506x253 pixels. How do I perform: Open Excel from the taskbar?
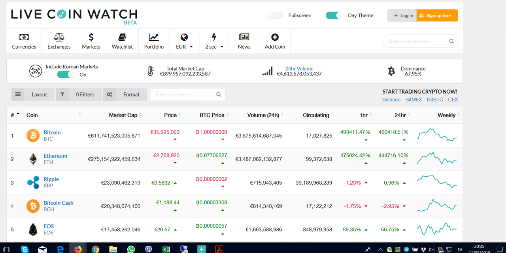point(166,249)
